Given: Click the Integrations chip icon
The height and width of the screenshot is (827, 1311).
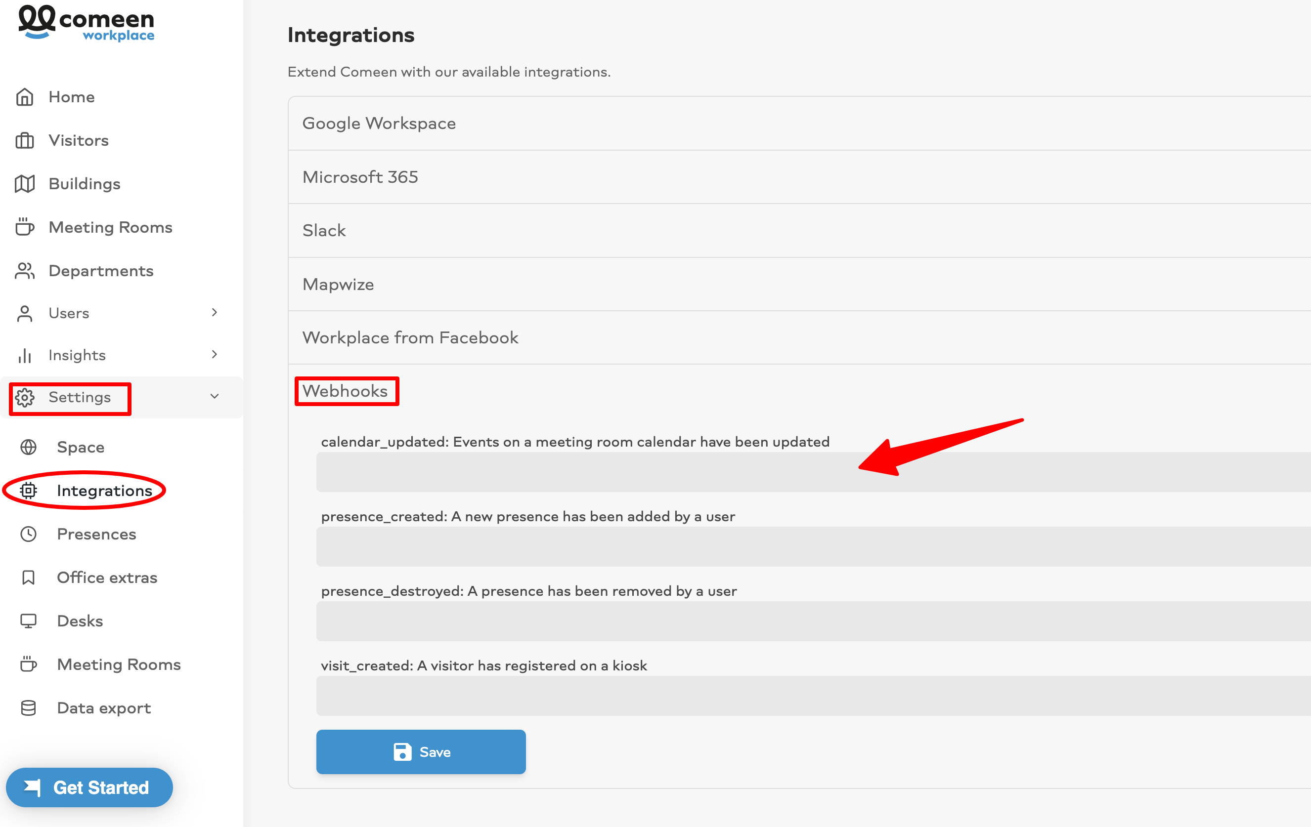Looking at the screenshot, I should coord(28,491).
